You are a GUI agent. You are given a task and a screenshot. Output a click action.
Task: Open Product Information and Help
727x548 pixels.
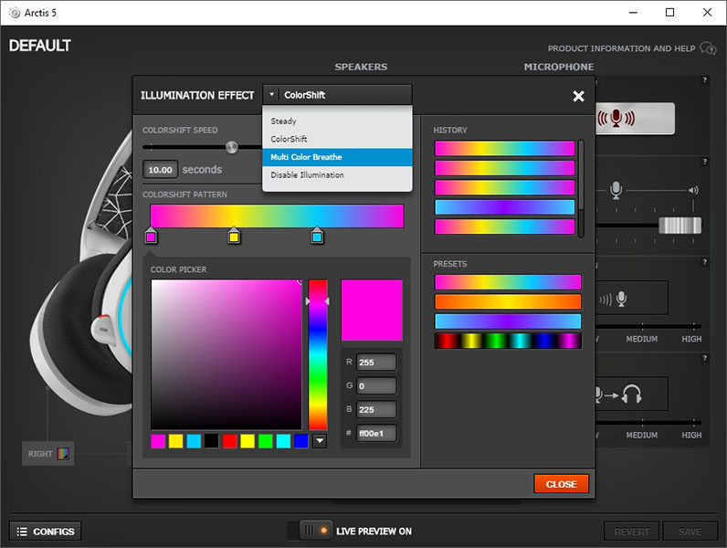click(x=621, y=48)
